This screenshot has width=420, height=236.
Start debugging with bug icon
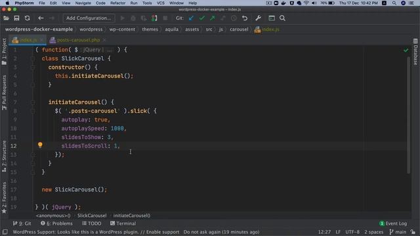click(133, 18)
